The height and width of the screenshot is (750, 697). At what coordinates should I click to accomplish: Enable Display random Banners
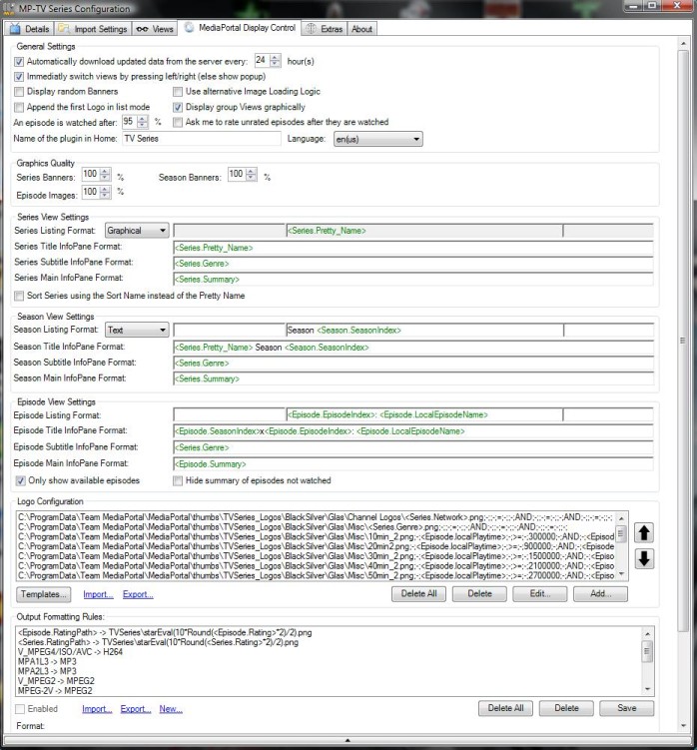[x=19, y=91]
